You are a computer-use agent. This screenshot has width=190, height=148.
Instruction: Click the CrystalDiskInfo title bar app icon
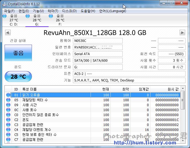[4, 4]
